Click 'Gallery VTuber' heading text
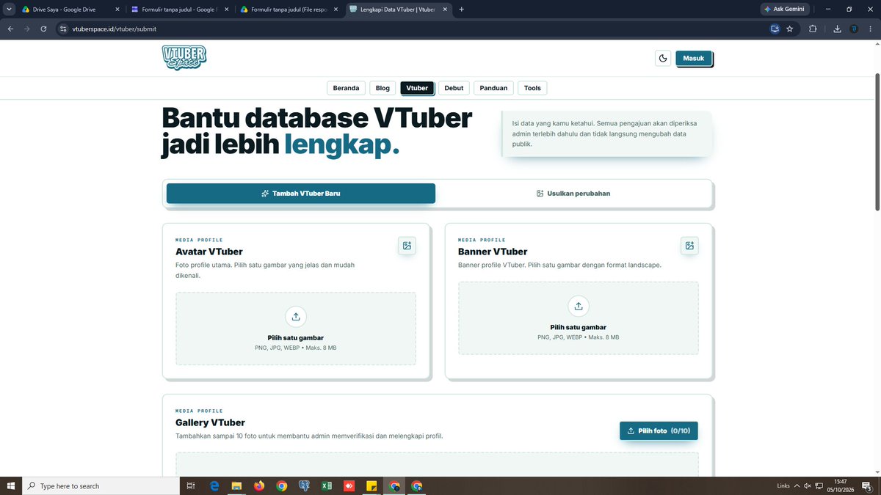This screenshot has height=495, width=881. [x=211, y=422]
